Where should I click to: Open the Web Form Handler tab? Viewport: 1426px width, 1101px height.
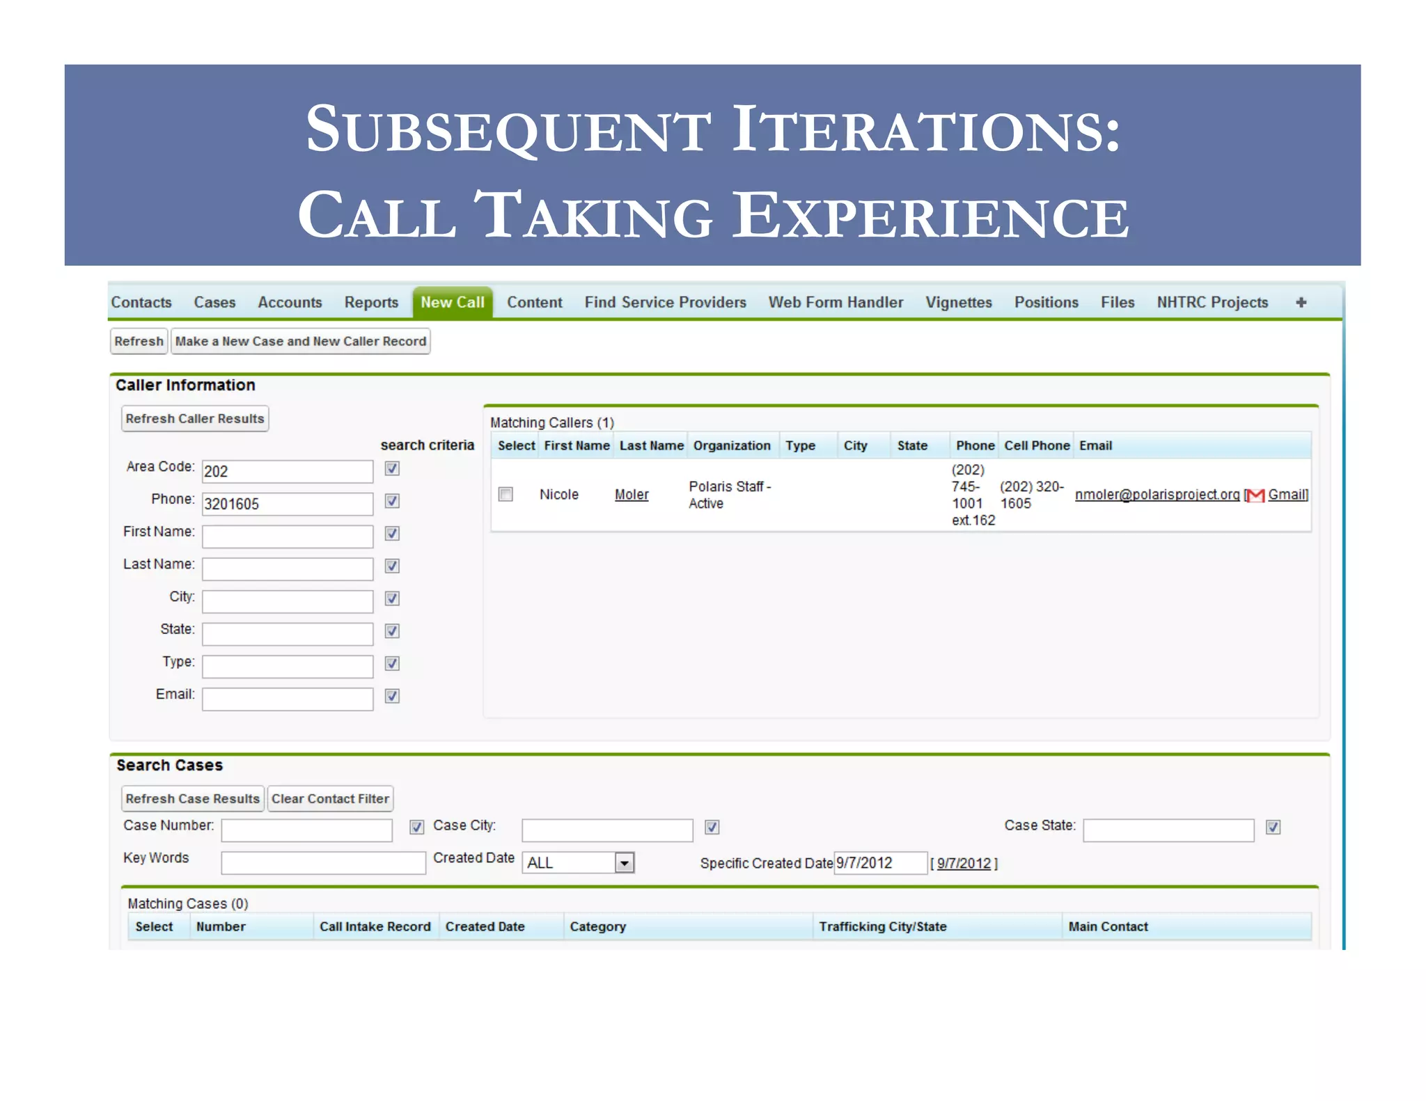coord(836,302)
